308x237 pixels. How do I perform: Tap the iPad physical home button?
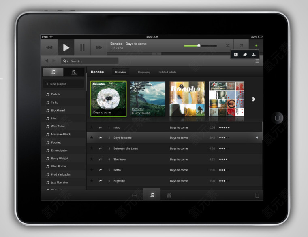tap(277, 118)
